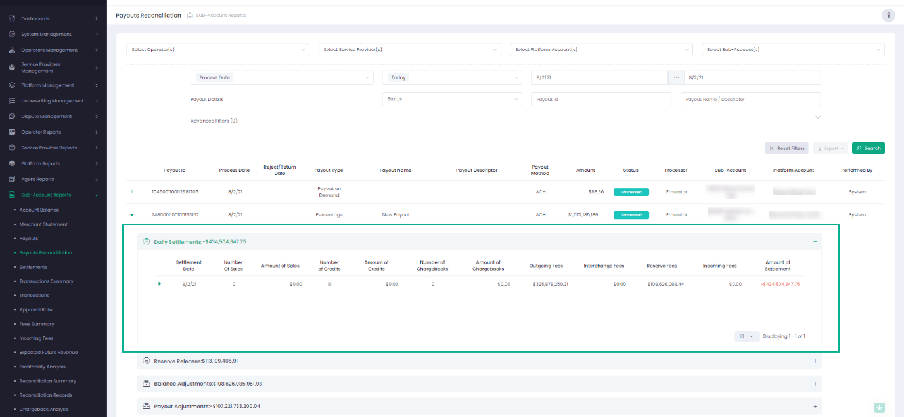Click the Reserve Releases section icon
The height and width of the screenshot is (417, 904).
(147, 361)
